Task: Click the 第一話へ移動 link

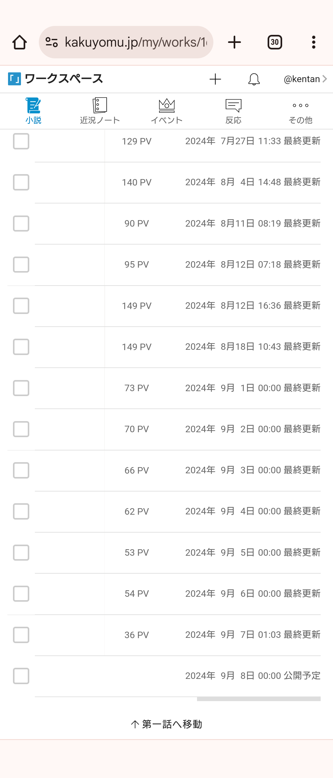Action: 166,724
